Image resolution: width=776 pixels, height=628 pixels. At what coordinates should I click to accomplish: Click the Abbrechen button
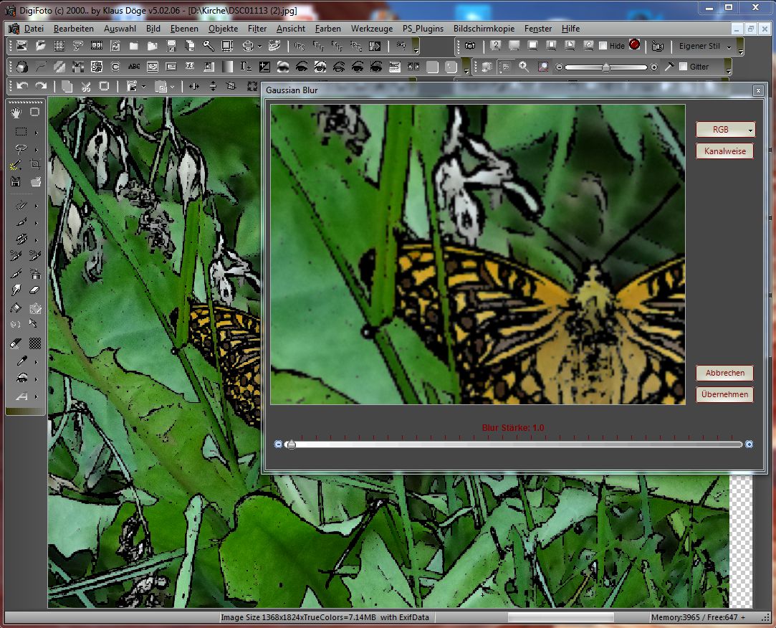[724, 373]
